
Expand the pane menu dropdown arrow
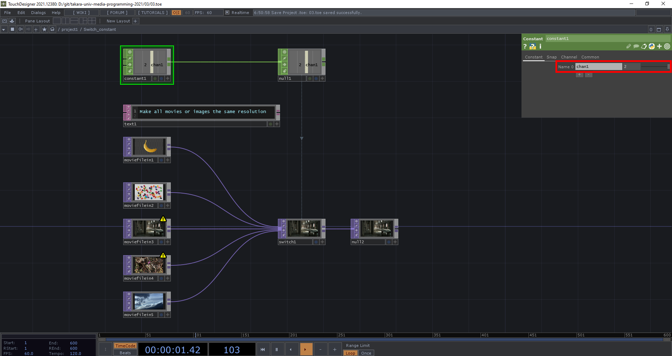tap(3, 29)
